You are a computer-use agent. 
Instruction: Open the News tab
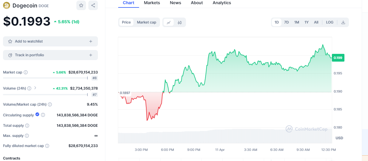pyautogui.click(x=175, y=3)
